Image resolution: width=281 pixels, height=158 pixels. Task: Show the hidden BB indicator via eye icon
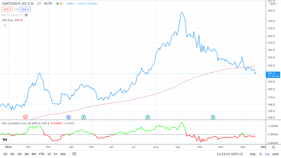pos(26,15)
